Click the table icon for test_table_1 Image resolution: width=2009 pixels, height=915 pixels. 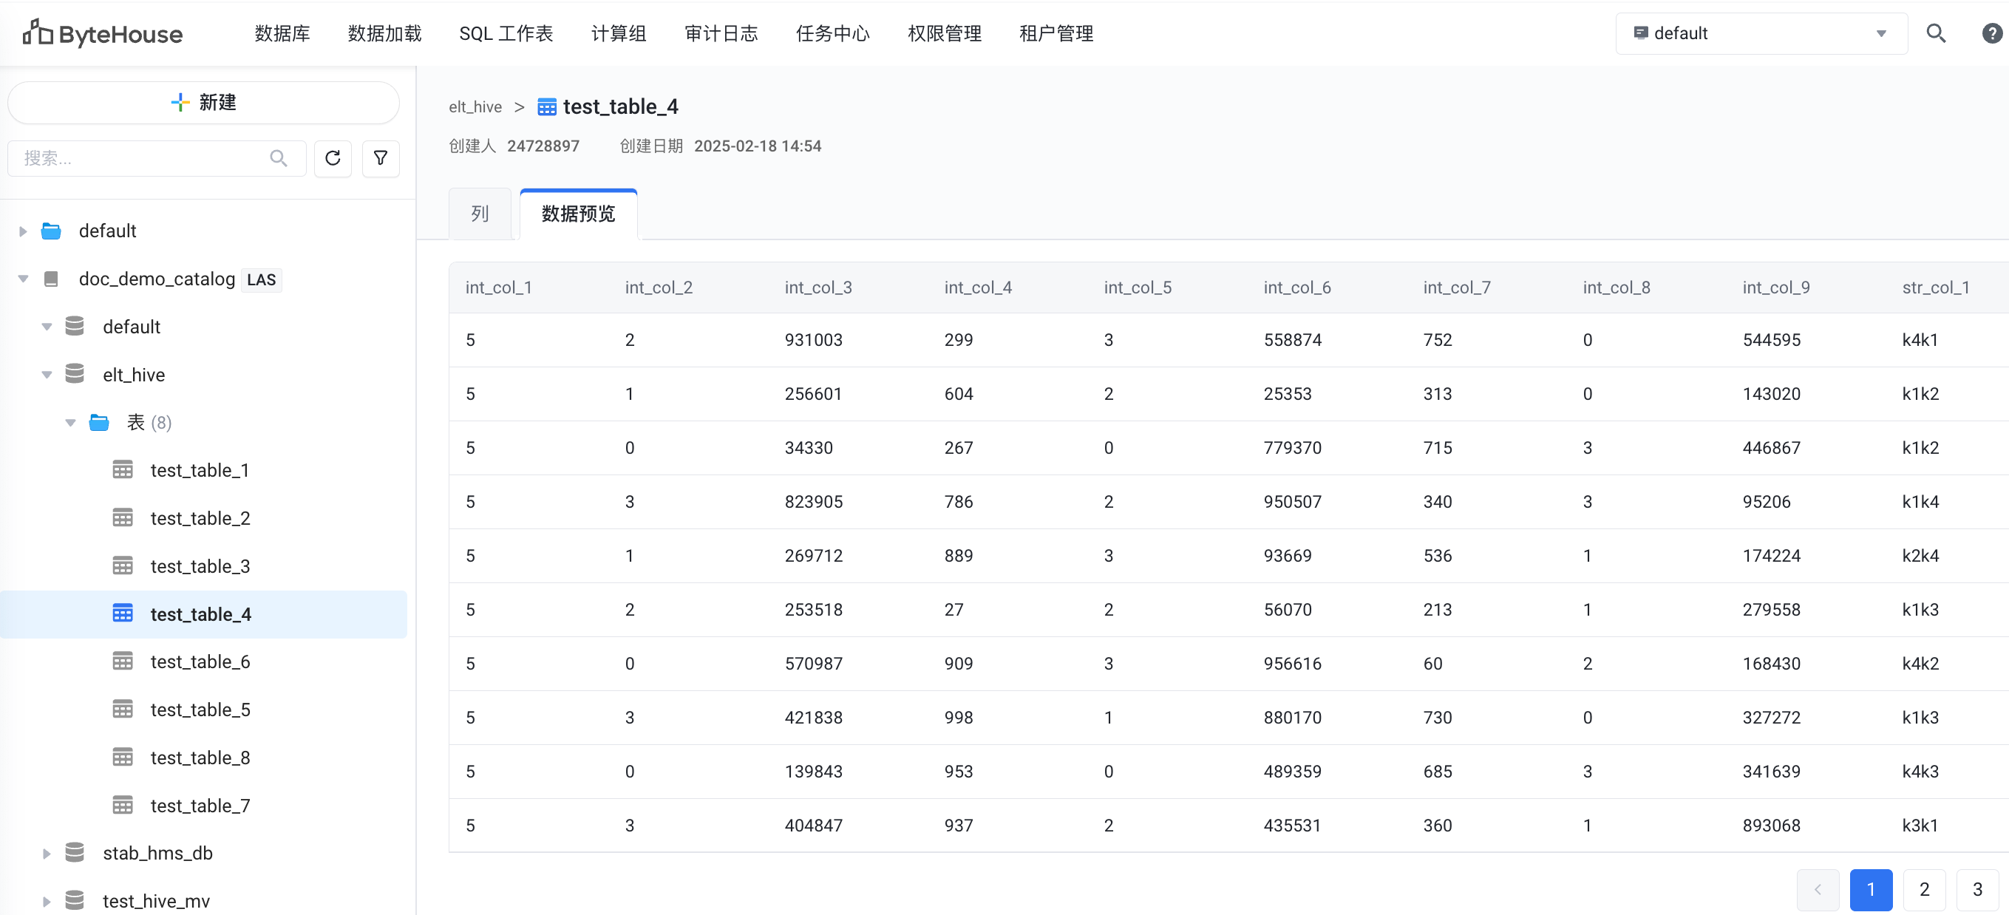pos(123,470)
